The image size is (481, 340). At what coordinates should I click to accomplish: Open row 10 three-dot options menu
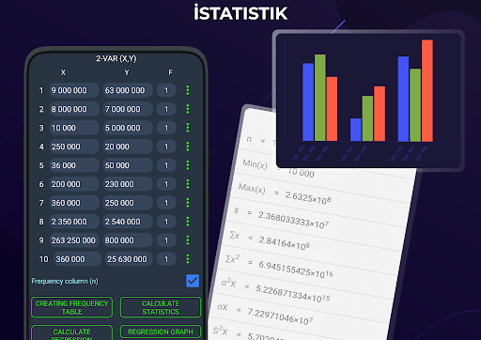pos(188,259)
